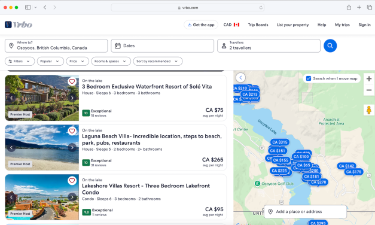Open Laguna Beach Villa listing title
This screenshot has width=375, height=225.
point(152,139)
